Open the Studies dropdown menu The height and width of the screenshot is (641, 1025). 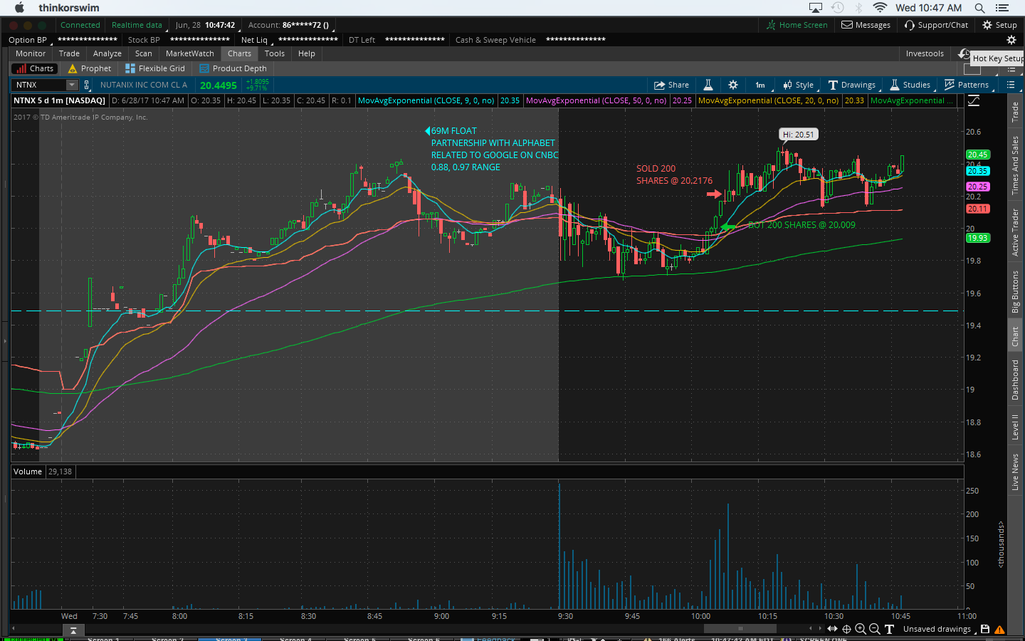(910, 85)
